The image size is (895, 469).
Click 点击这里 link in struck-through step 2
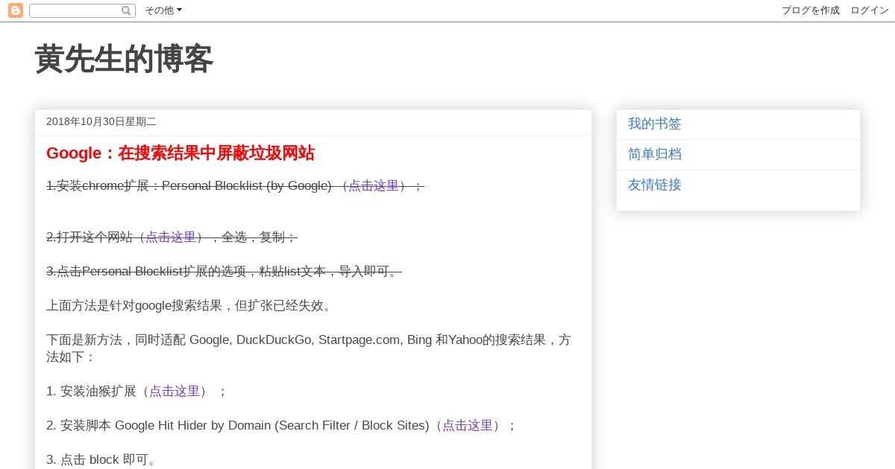pos(171,237)
